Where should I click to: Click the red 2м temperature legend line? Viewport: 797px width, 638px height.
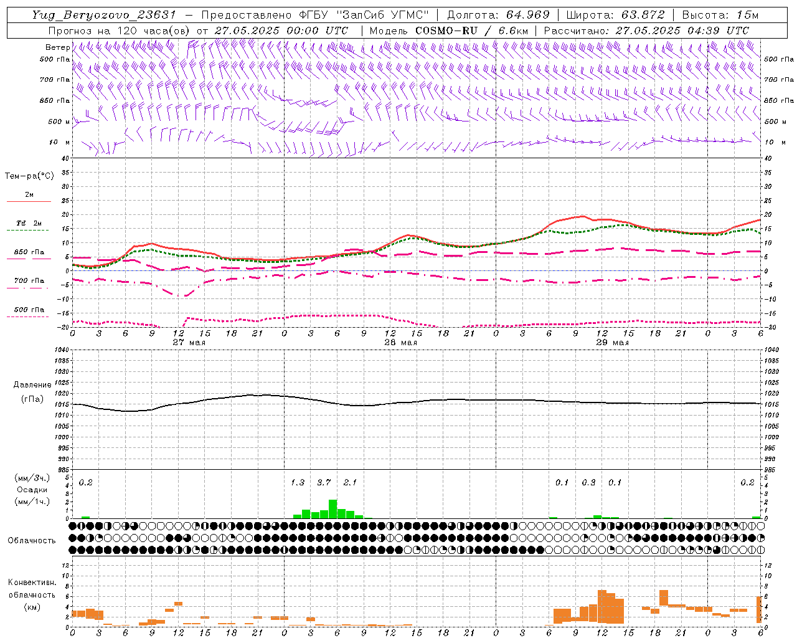29,201
